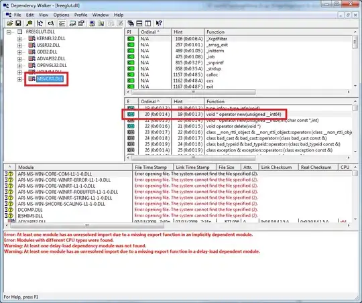The image size is (362, 303).
Task: Open the Edit menu
Action: pyautogui.click(x=29, y=15)
